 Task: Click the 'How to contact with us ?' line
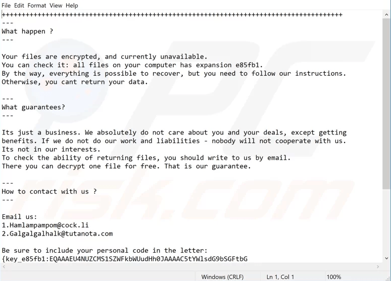[x=49, y=192]
